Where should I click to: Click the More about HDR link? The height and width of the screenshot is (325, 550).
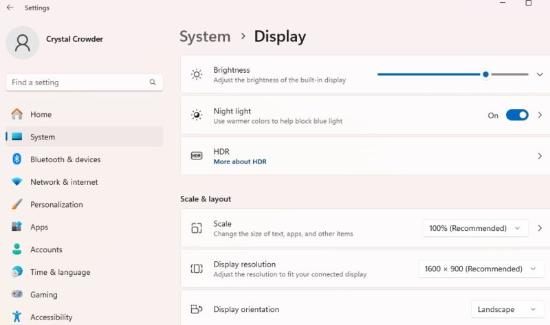240,161
